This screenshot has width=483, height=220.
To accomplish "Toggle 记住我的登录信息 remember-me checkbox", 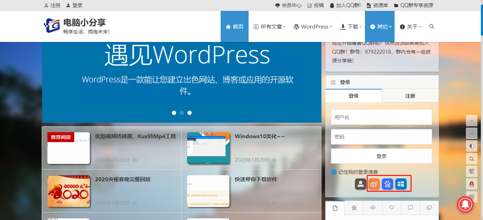I will 334,172.
